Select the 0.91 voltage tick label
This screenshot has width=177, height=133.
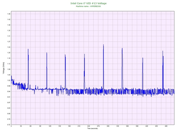[x=9, y=97]
